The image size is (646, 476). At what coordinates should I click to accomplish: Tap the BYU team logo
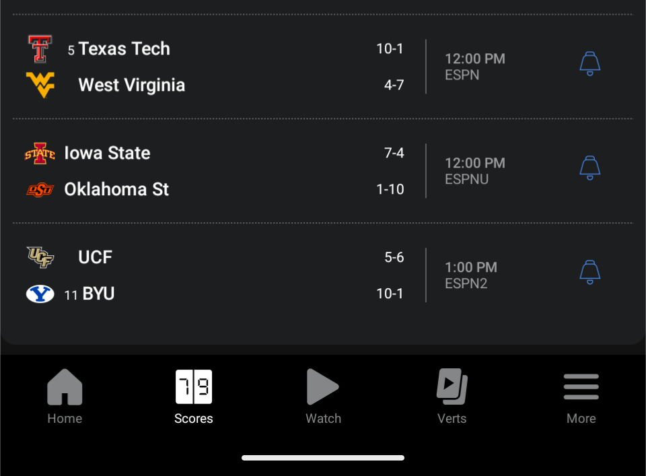coord(40,294)
